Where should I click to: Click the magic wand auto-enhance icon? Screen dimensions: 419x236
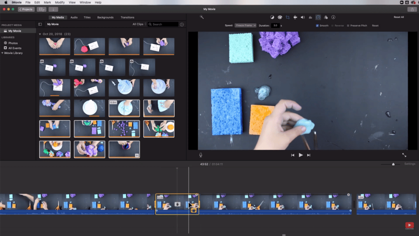(x=202, y=17)
